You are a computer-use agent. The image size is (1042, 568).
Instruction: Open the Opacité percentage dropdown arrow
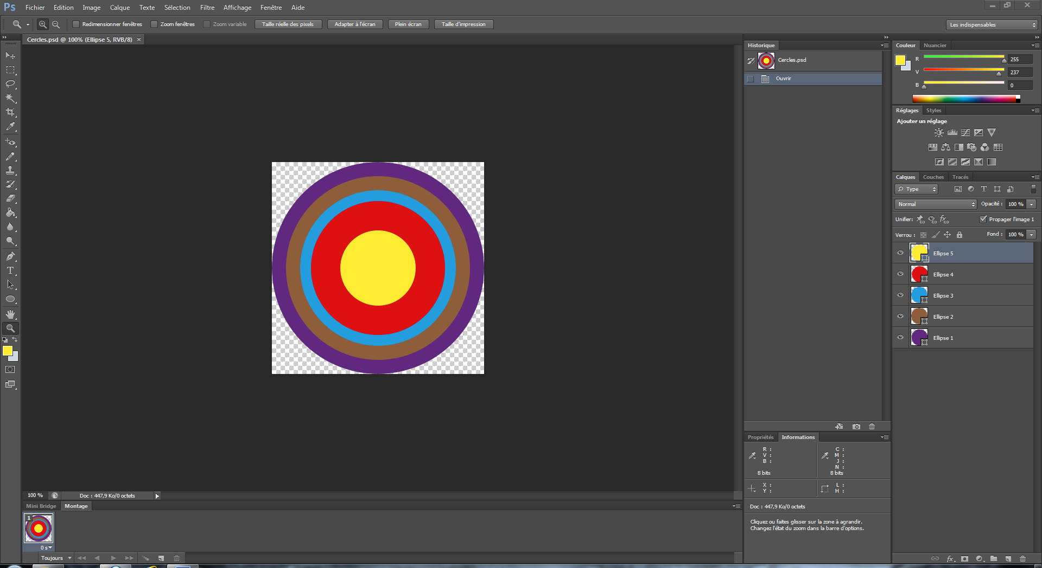coord(1031,204)
